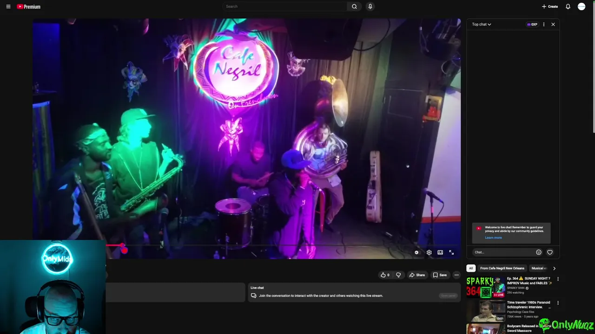Screen dimensions: 595x334
Task: Switch to theater mode
Action: pyautogui.click(x=440, y=252)
